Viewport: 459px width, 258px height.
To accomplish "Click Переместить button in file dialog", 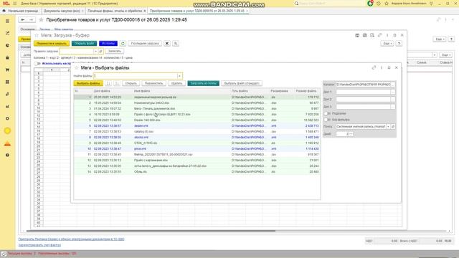I will (154, 83).
